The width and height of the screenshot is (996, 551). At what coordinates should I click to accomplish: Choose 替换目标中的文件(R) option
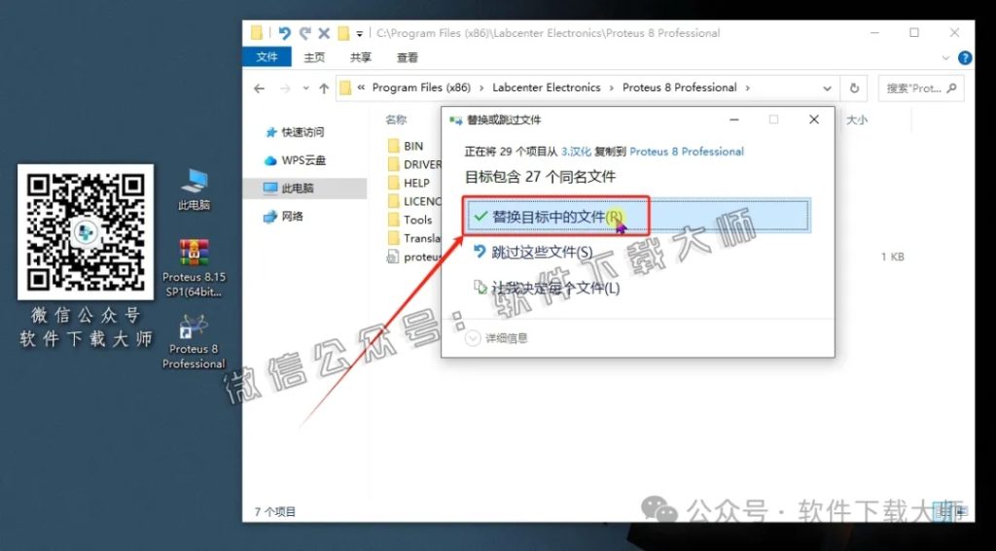[638, 217]
